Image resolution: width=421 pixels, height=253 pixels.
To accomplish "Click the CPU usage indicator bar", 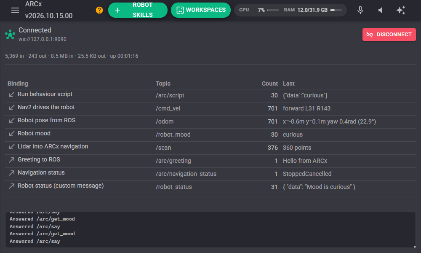I will (x=273, y=10).
